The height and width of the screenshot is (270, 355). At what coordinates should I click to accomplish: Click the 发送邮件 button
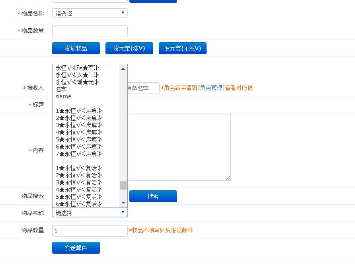pos(76,248)
